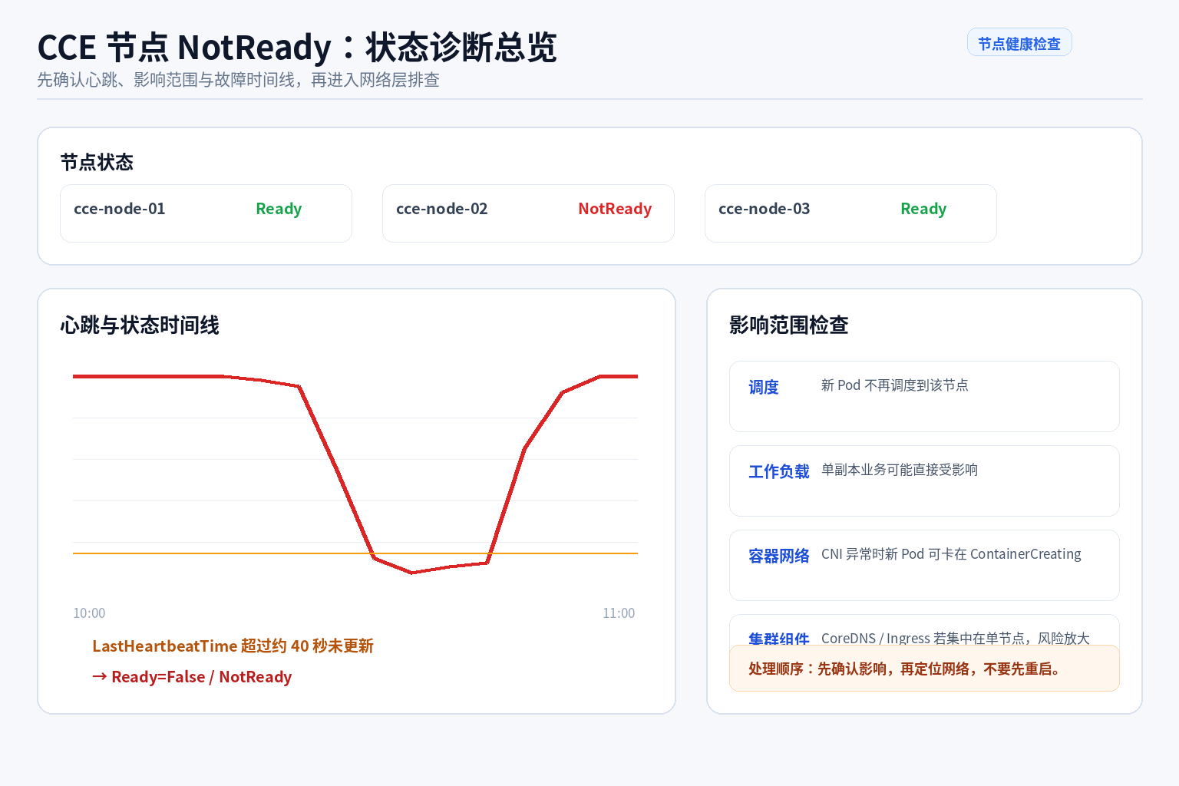Click the 10:00 time axis label
Screen dimensions: 1179x786
point(89,613)
